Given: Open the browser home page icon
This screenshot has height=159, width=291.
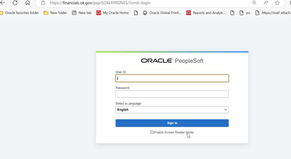Looking at the screenshot, I should [x=28, y=3].
